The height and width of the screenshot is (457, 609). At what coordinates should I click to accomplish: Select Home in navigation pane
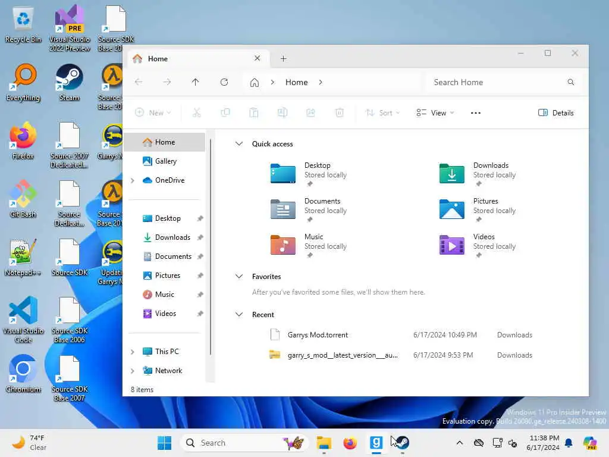pos(165,142)
